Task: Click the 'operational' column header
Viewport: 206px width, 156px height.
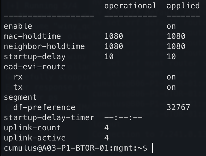Action: 130,6
